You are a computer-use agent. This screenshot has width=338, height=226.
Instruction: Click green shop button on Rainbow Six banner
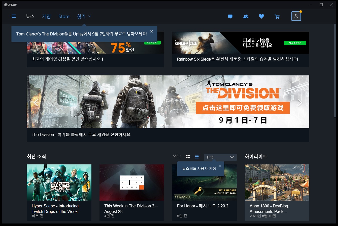pos(295,43)
